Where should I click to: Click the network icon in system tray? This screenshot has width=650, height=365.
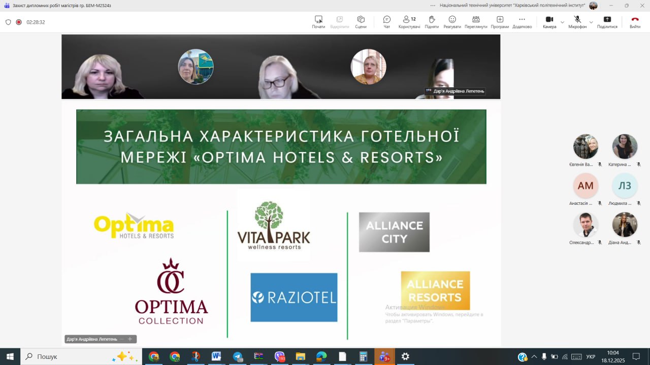[x=565, y=356]
